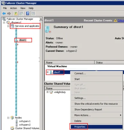Click the Current Owner value svhyperv2

click(72, 51)
